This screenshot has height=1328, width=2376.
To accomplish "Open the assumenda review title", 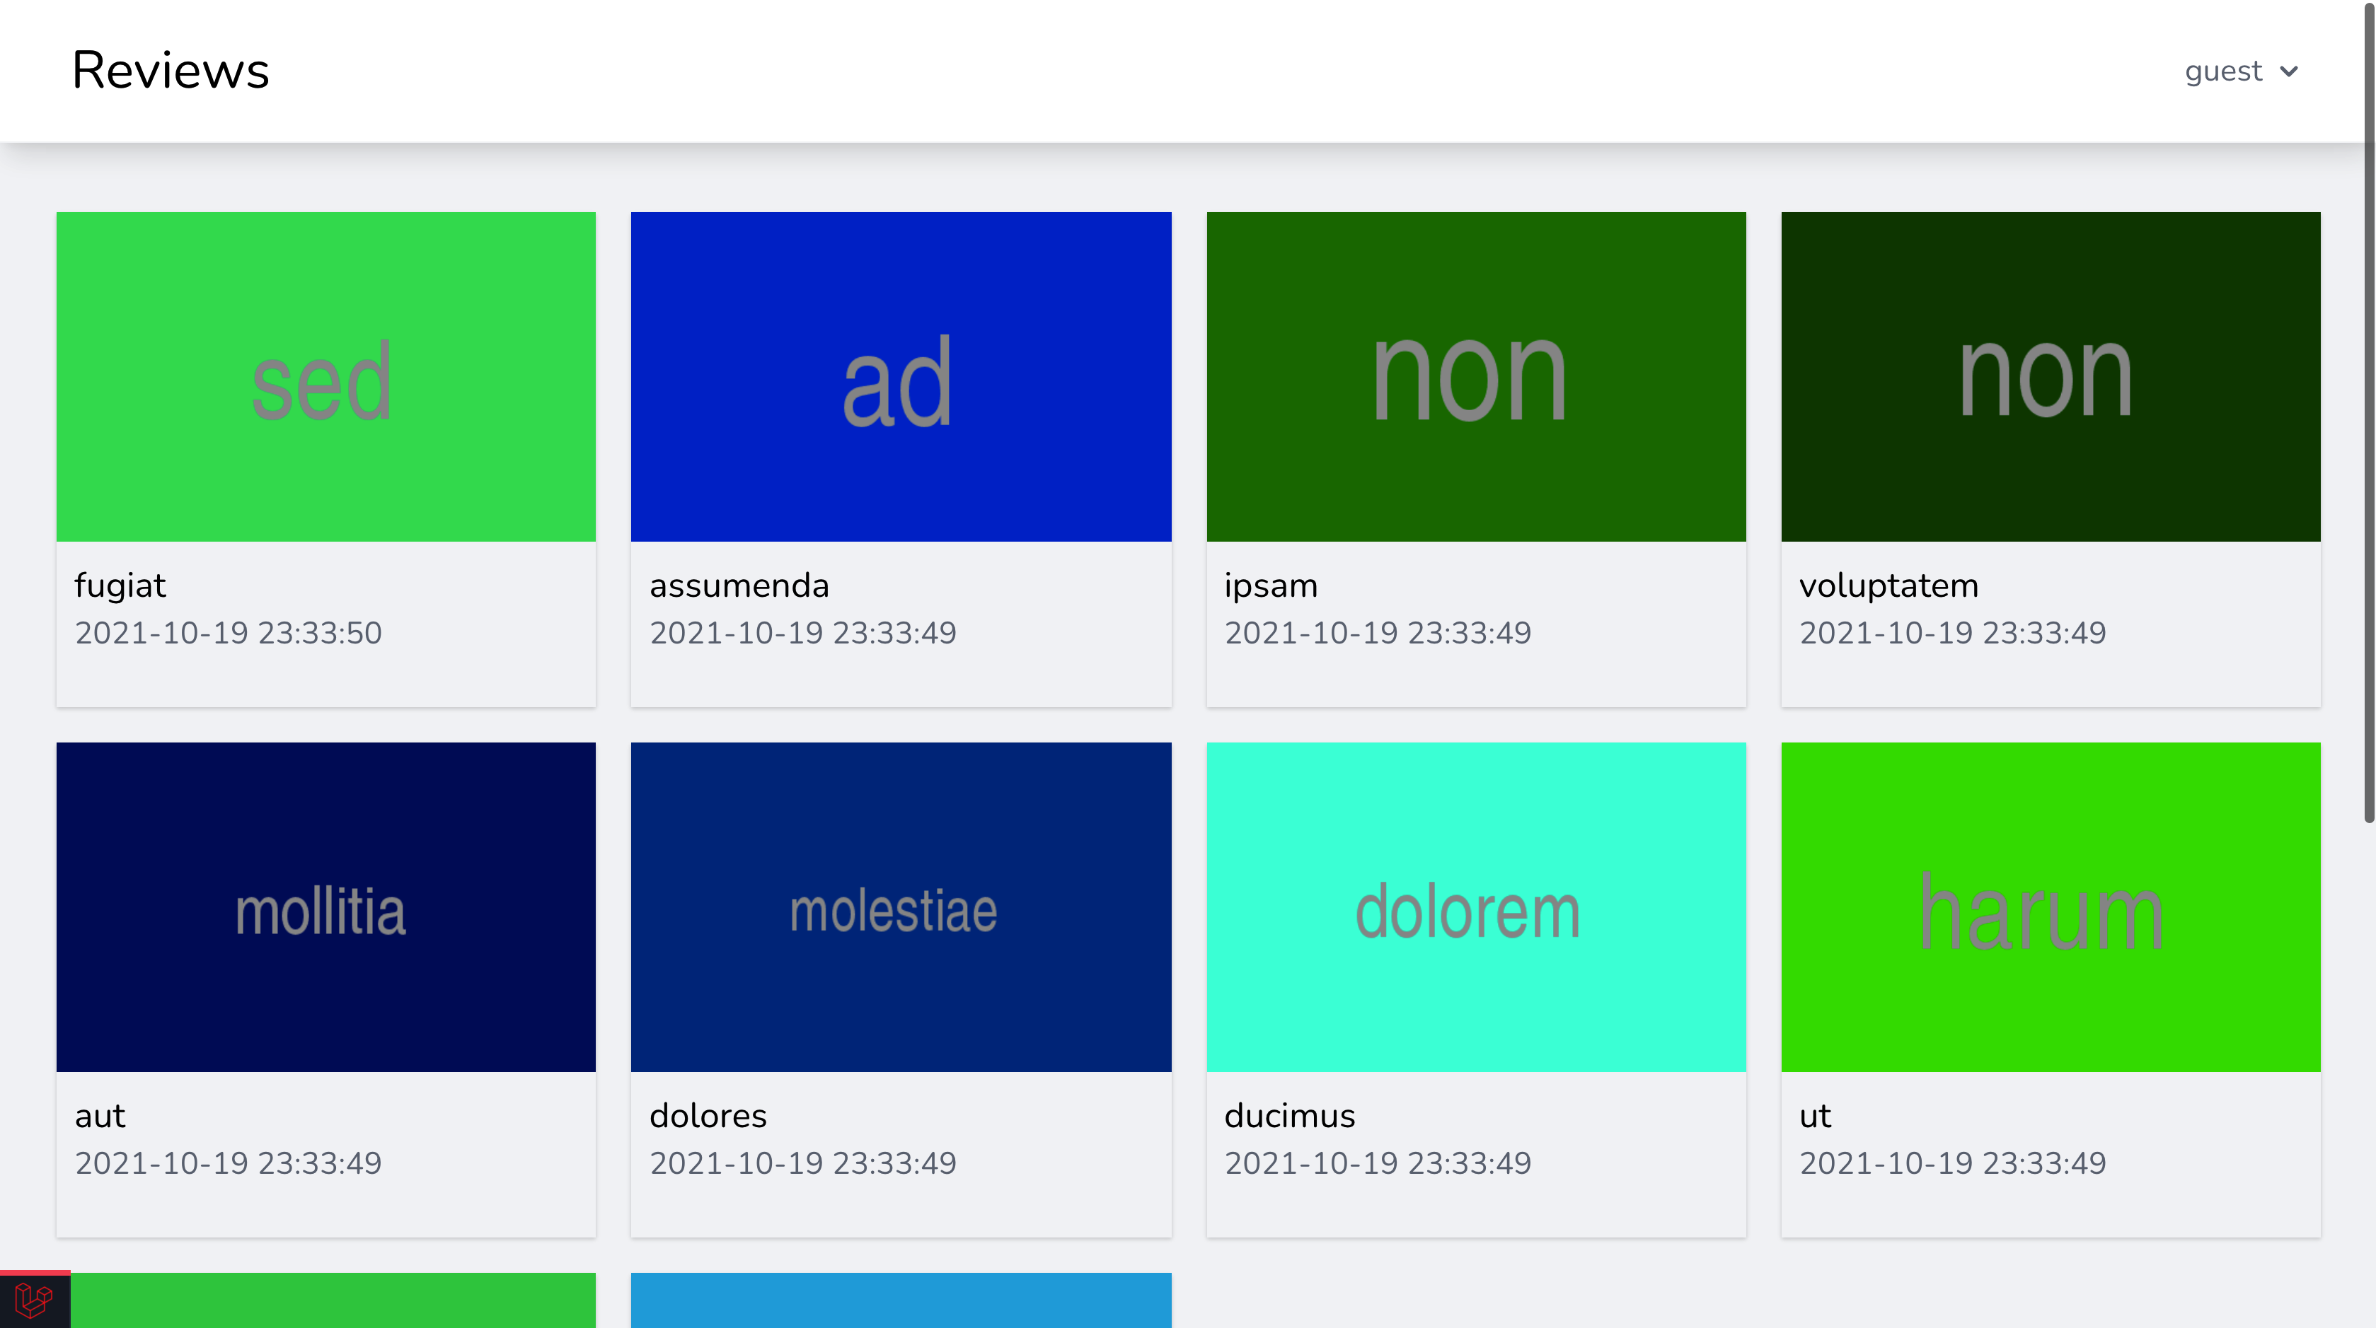I will click(x=739, y=586).
